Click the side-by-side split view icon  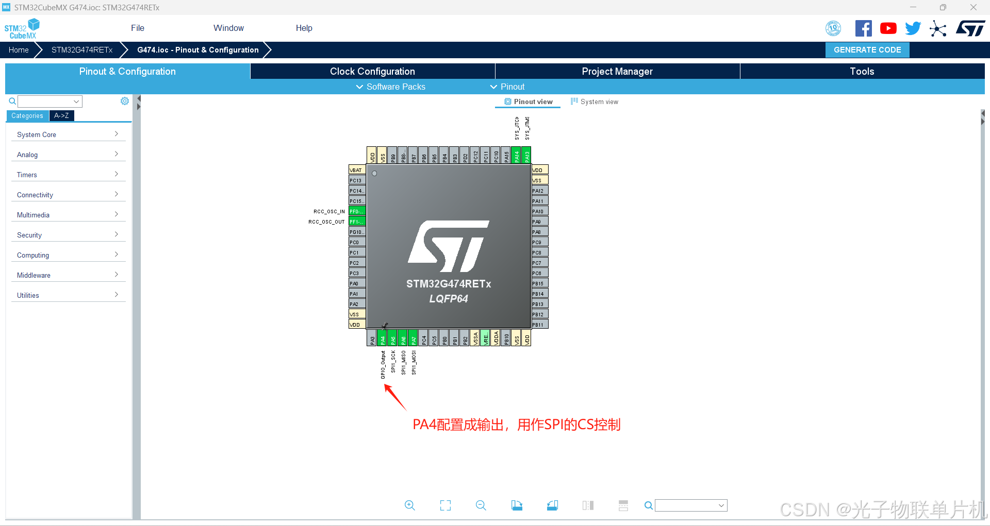click(588, 505)
